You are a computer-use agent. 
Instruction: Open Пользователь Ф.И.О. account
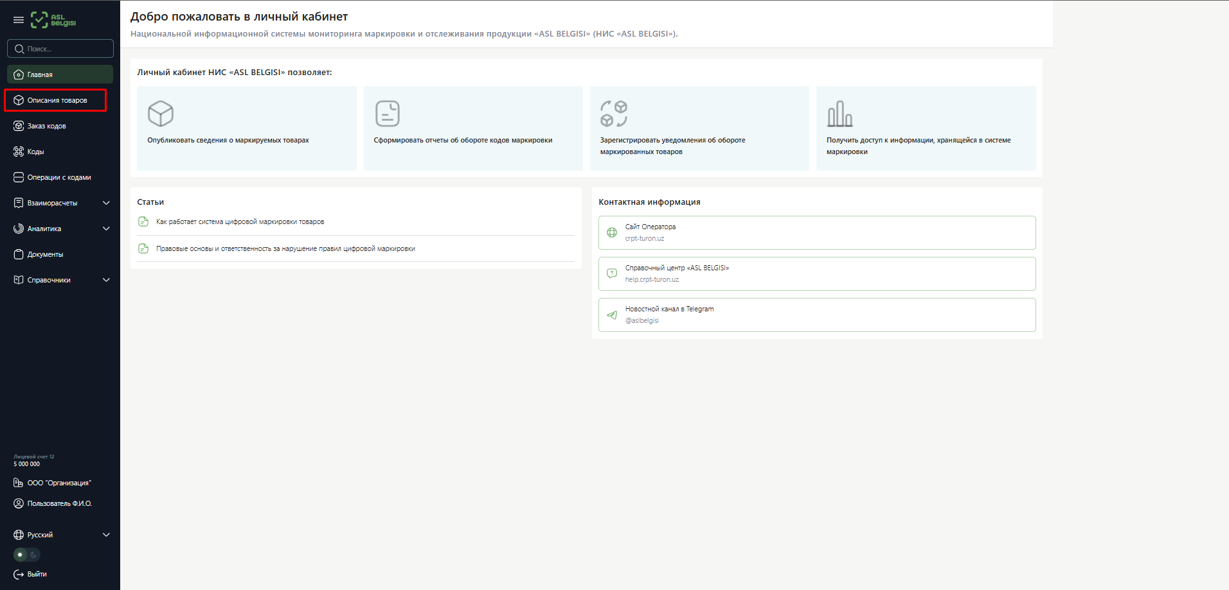59,503
